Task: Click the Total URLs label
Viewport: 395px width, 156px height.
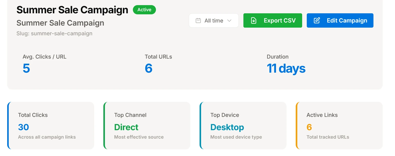Action: click(x=158, y=57)
